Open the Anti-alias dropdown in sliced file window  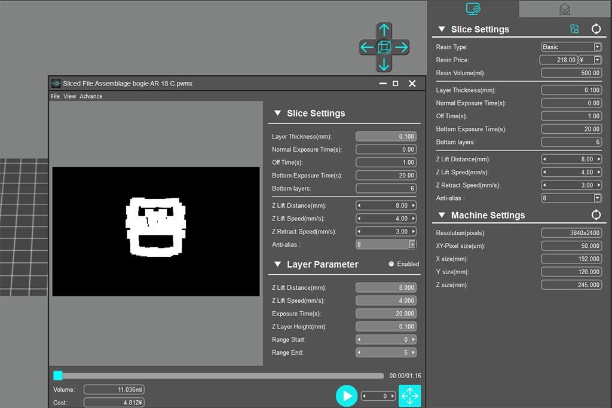(x=412, y=244)
